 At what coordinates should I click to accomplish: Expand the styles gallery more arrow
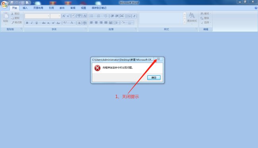pos(185,22)
